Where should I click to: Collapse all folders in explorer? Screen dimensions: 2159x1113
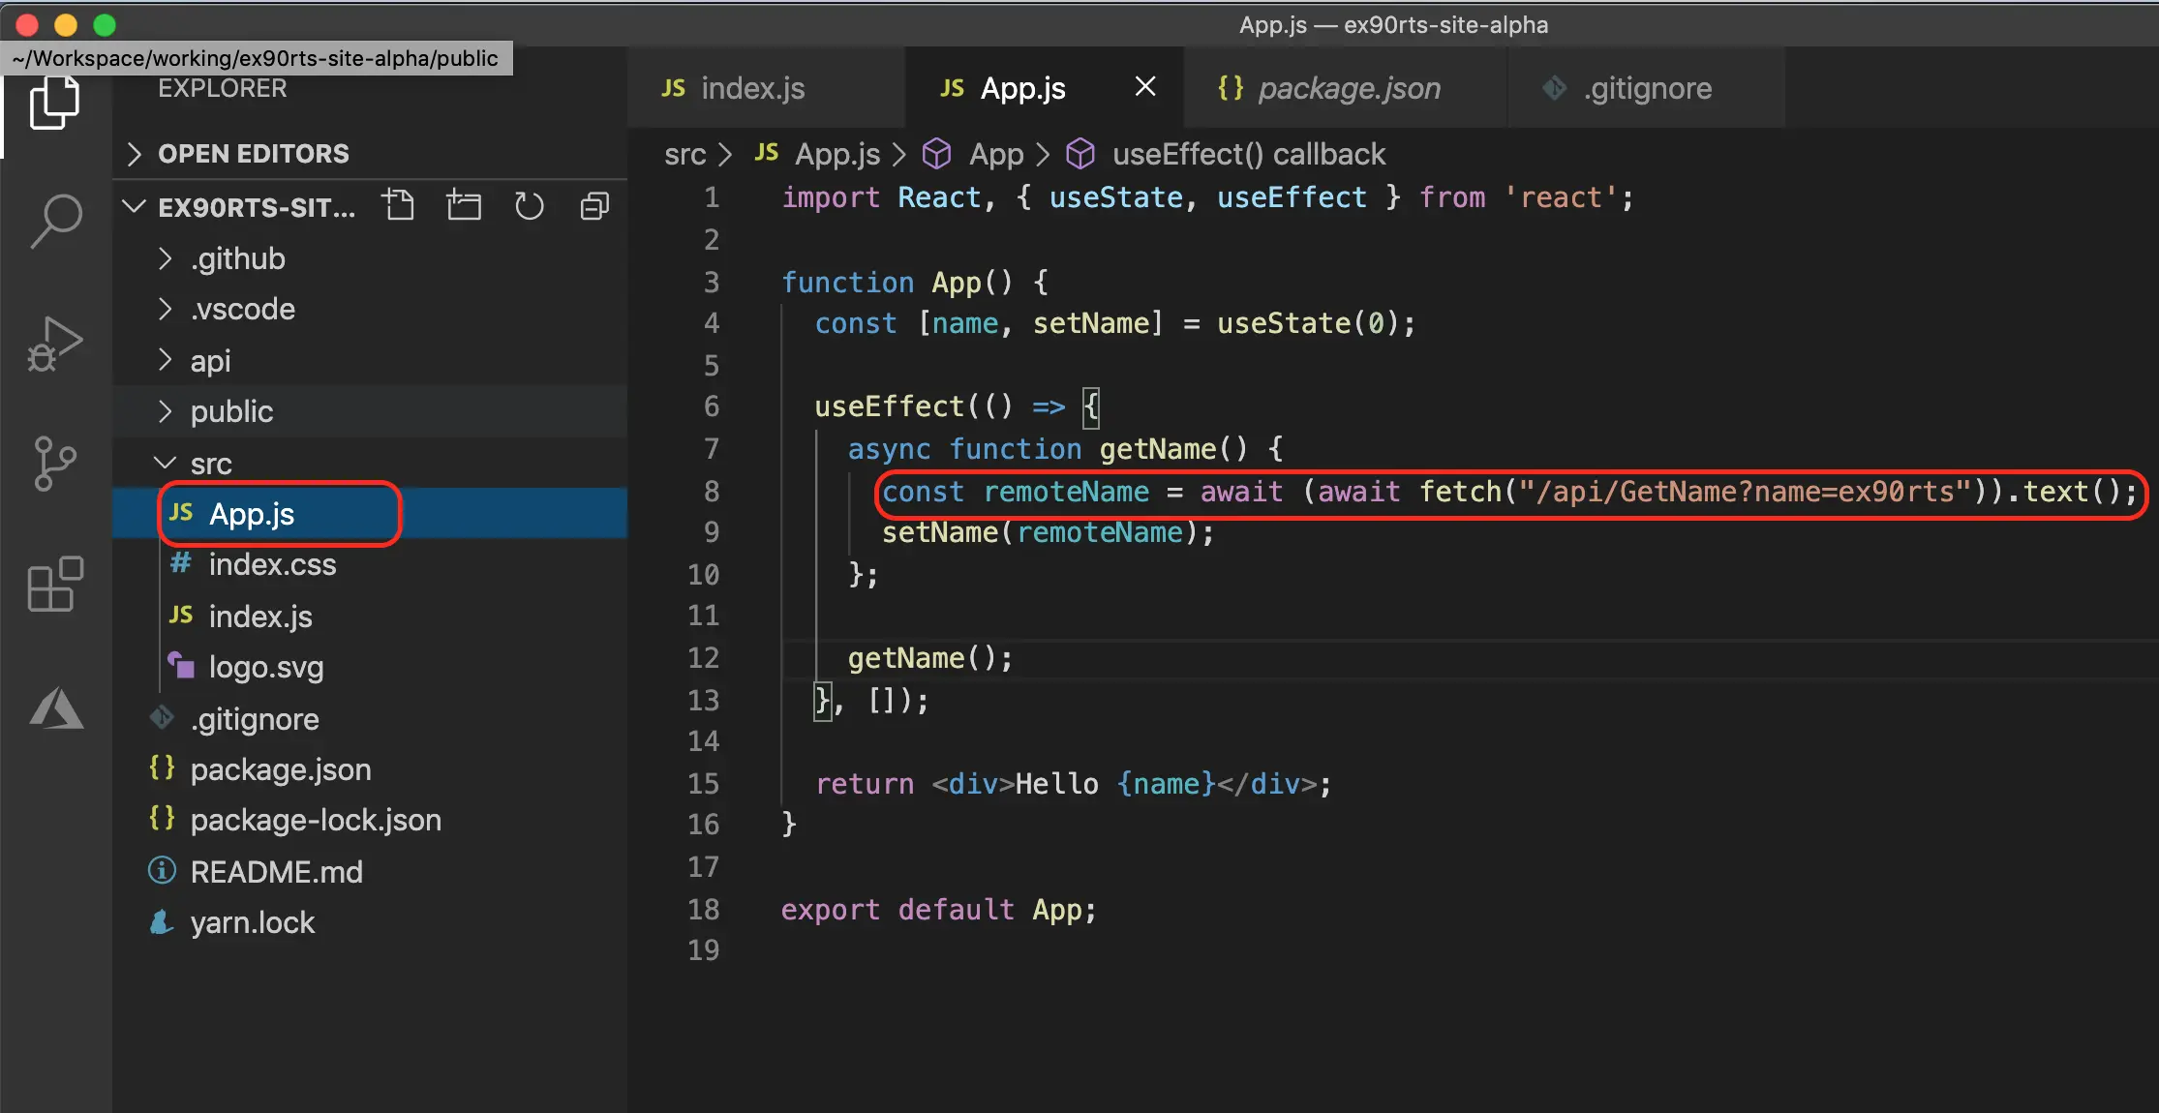click(594, 206)
